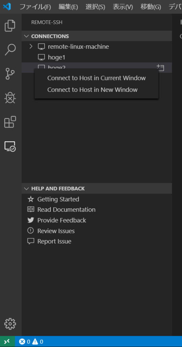The height and width of the screenshot is (347, 182).
Task: Open the Source Control view icon
Action: tap(10, 74)
